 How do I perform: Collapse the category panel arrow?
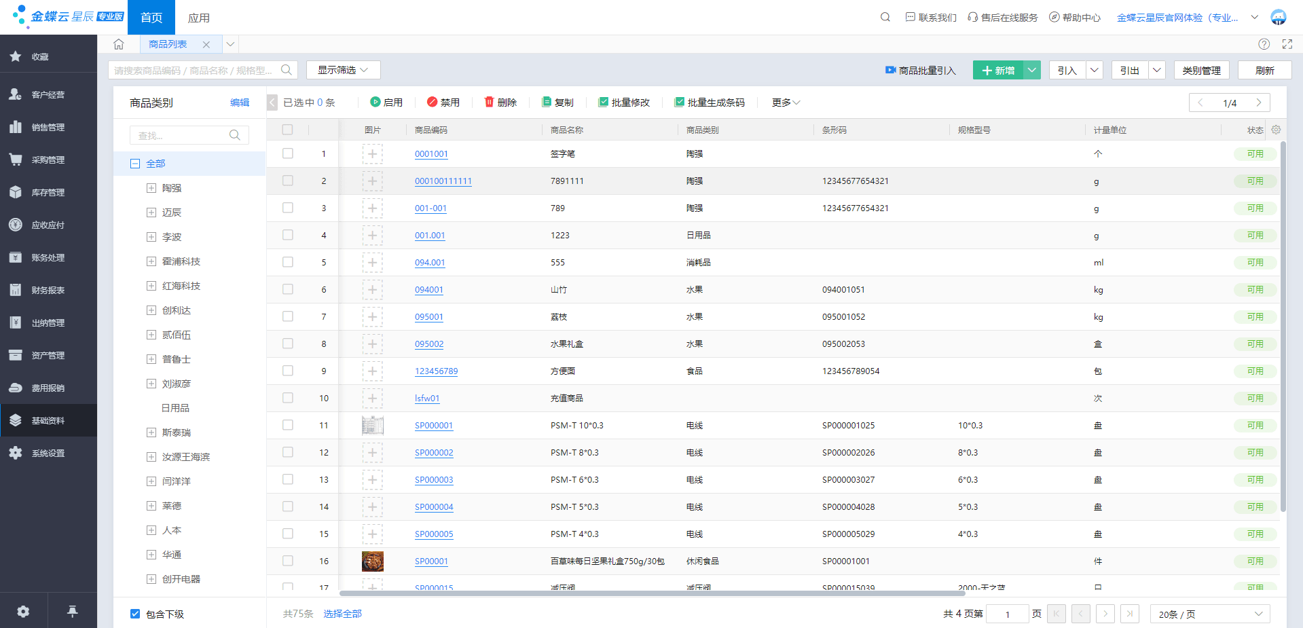[272, 103]
